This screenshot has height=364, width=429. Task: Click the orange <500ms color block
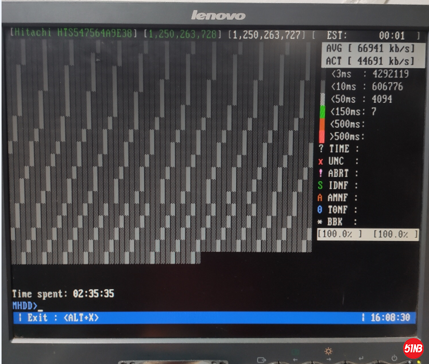coord(323,124)
